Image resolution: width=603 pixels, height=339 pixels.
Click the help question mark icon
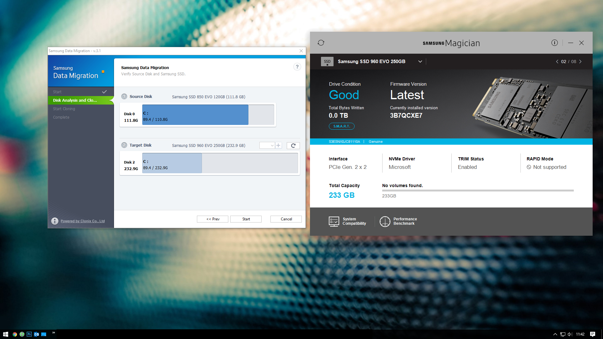[x=297, y=67]
